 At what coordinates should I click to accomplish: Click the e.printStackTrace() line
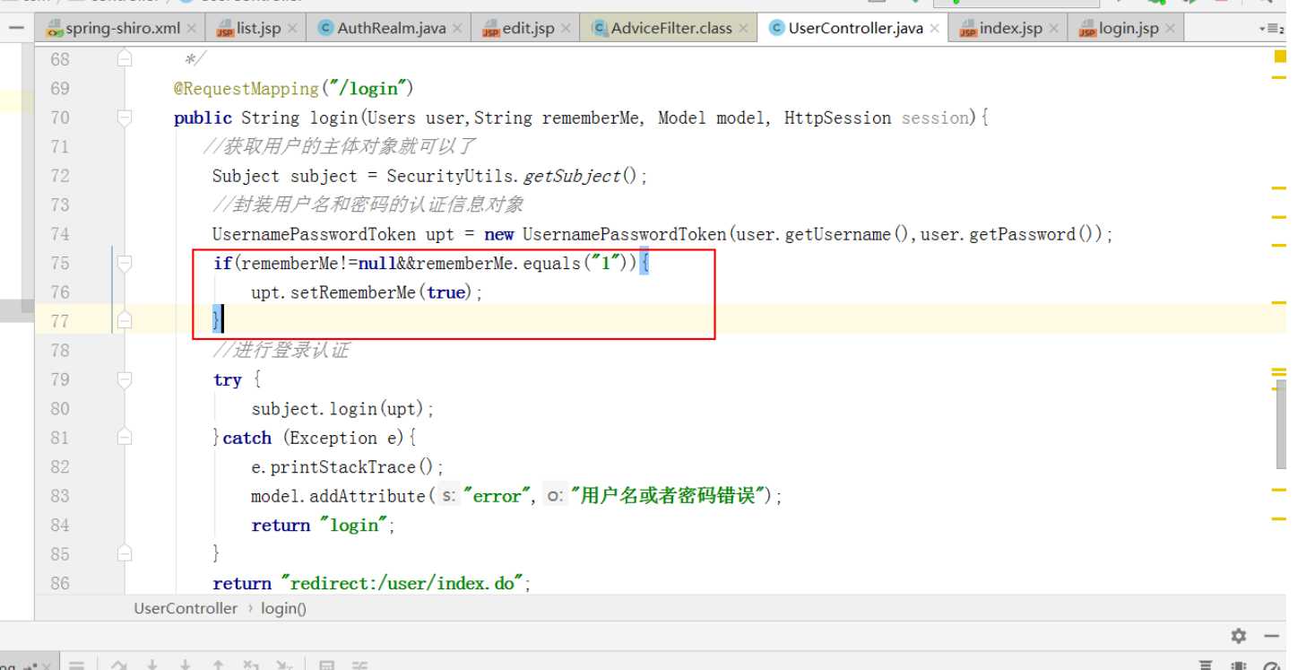click(347, 467)
